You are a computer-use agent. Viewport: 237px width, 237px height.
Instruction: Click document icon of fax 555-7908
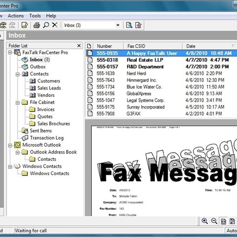coord(90,114)
